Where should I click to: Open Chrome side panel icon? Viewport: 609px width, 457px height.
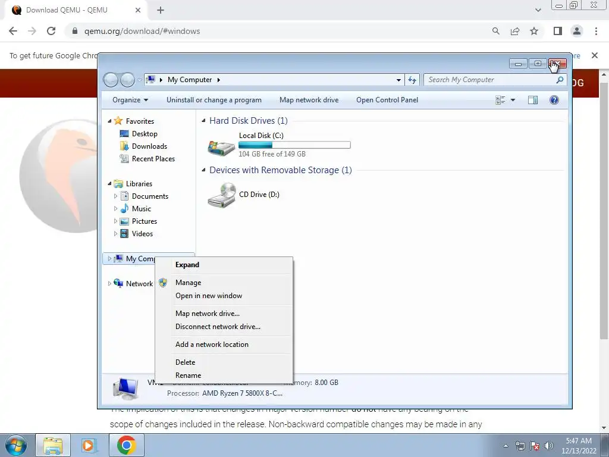coord(558,31)
